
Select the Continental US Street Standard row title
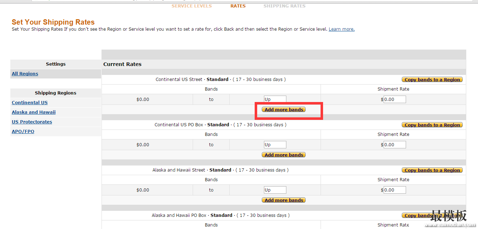[221, 80]
